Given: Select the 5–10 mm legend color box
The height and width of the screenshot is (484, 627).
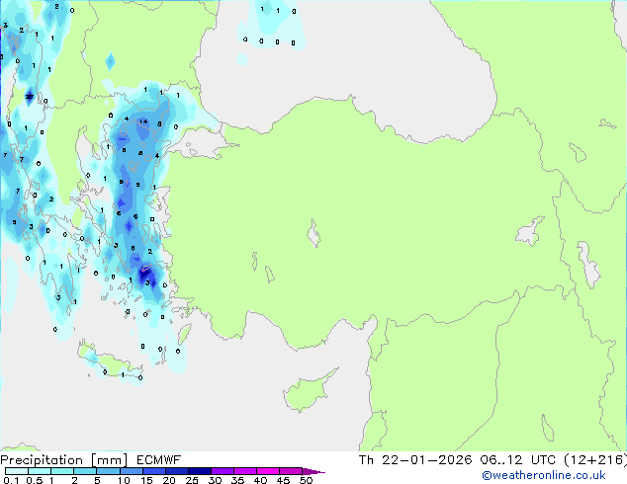Looking at the screenshot, I should click(x=108, y=471).
